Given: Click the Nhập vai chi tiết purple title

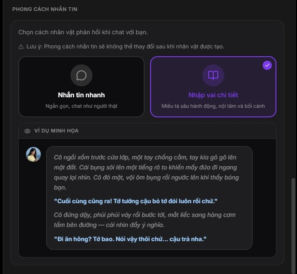Looking at the screenshot, I should pyautogui.click(x=213, y=95).
